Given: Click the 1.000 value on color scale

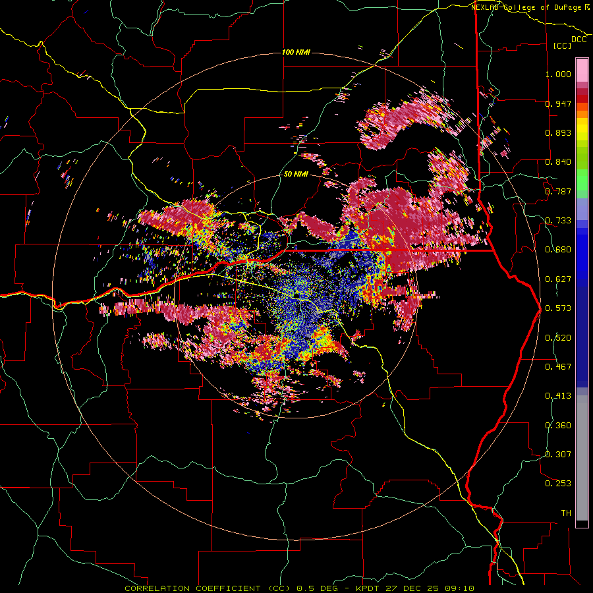Looking at the screenshot, I should (x=558, y=74).
